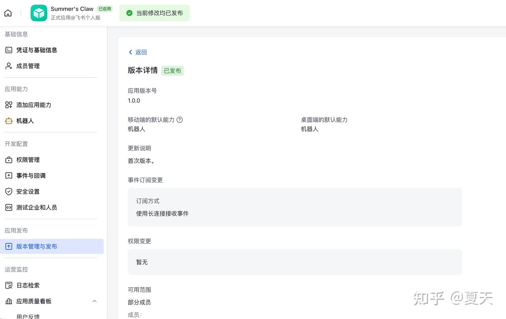Click 暂无 in 权限变更 box

point(142,262)
